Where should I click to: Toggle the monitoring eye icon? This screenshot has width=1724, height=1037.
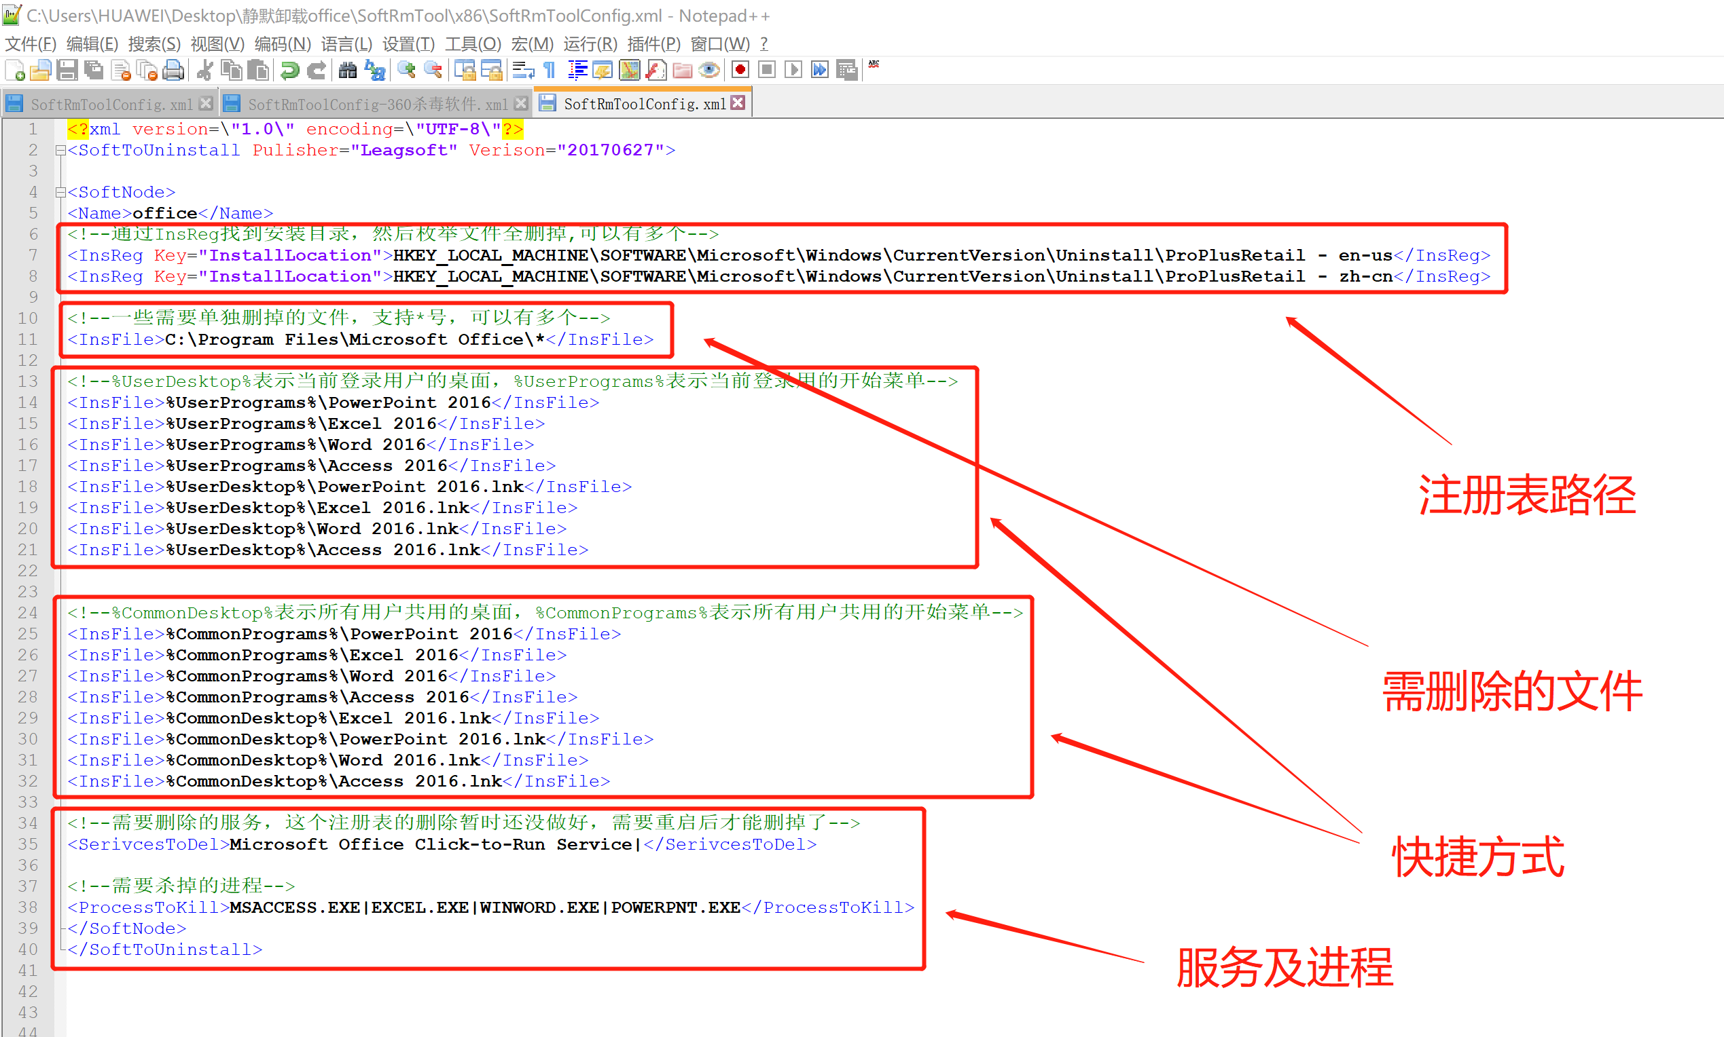[709, 71]
